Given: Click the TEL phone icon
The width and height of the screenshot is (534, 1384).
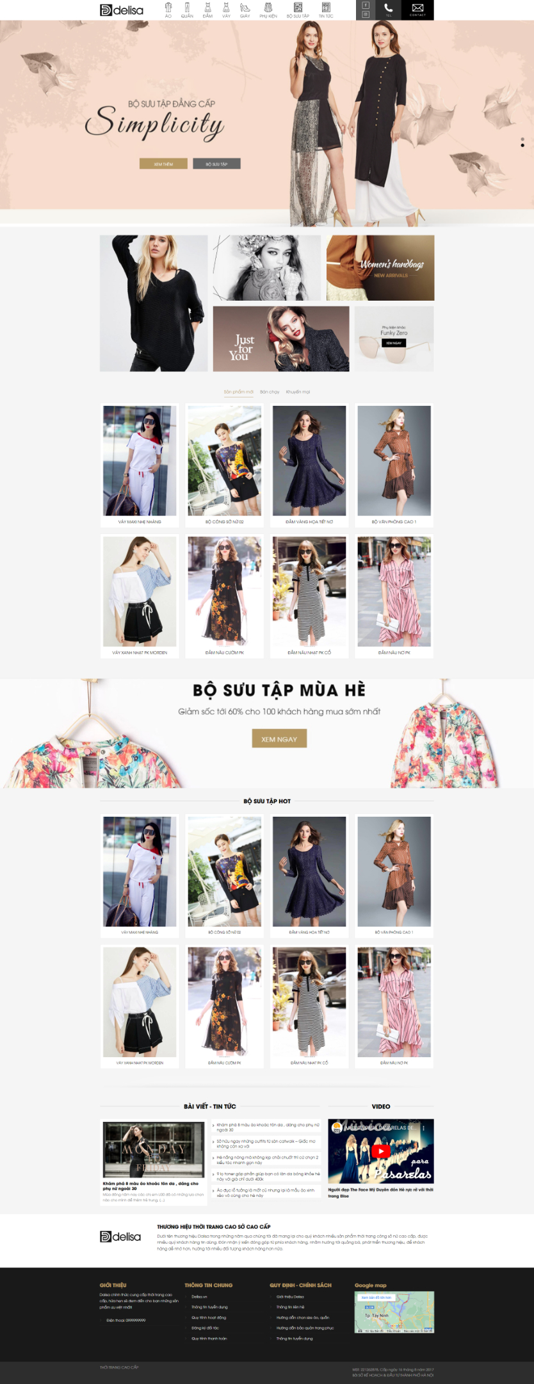Looking at the screenshot, I should point(388,10).
